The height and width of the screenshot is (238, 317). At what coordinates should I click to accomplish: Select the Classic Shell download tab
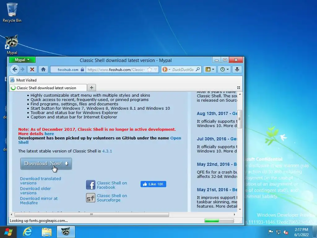48,88
